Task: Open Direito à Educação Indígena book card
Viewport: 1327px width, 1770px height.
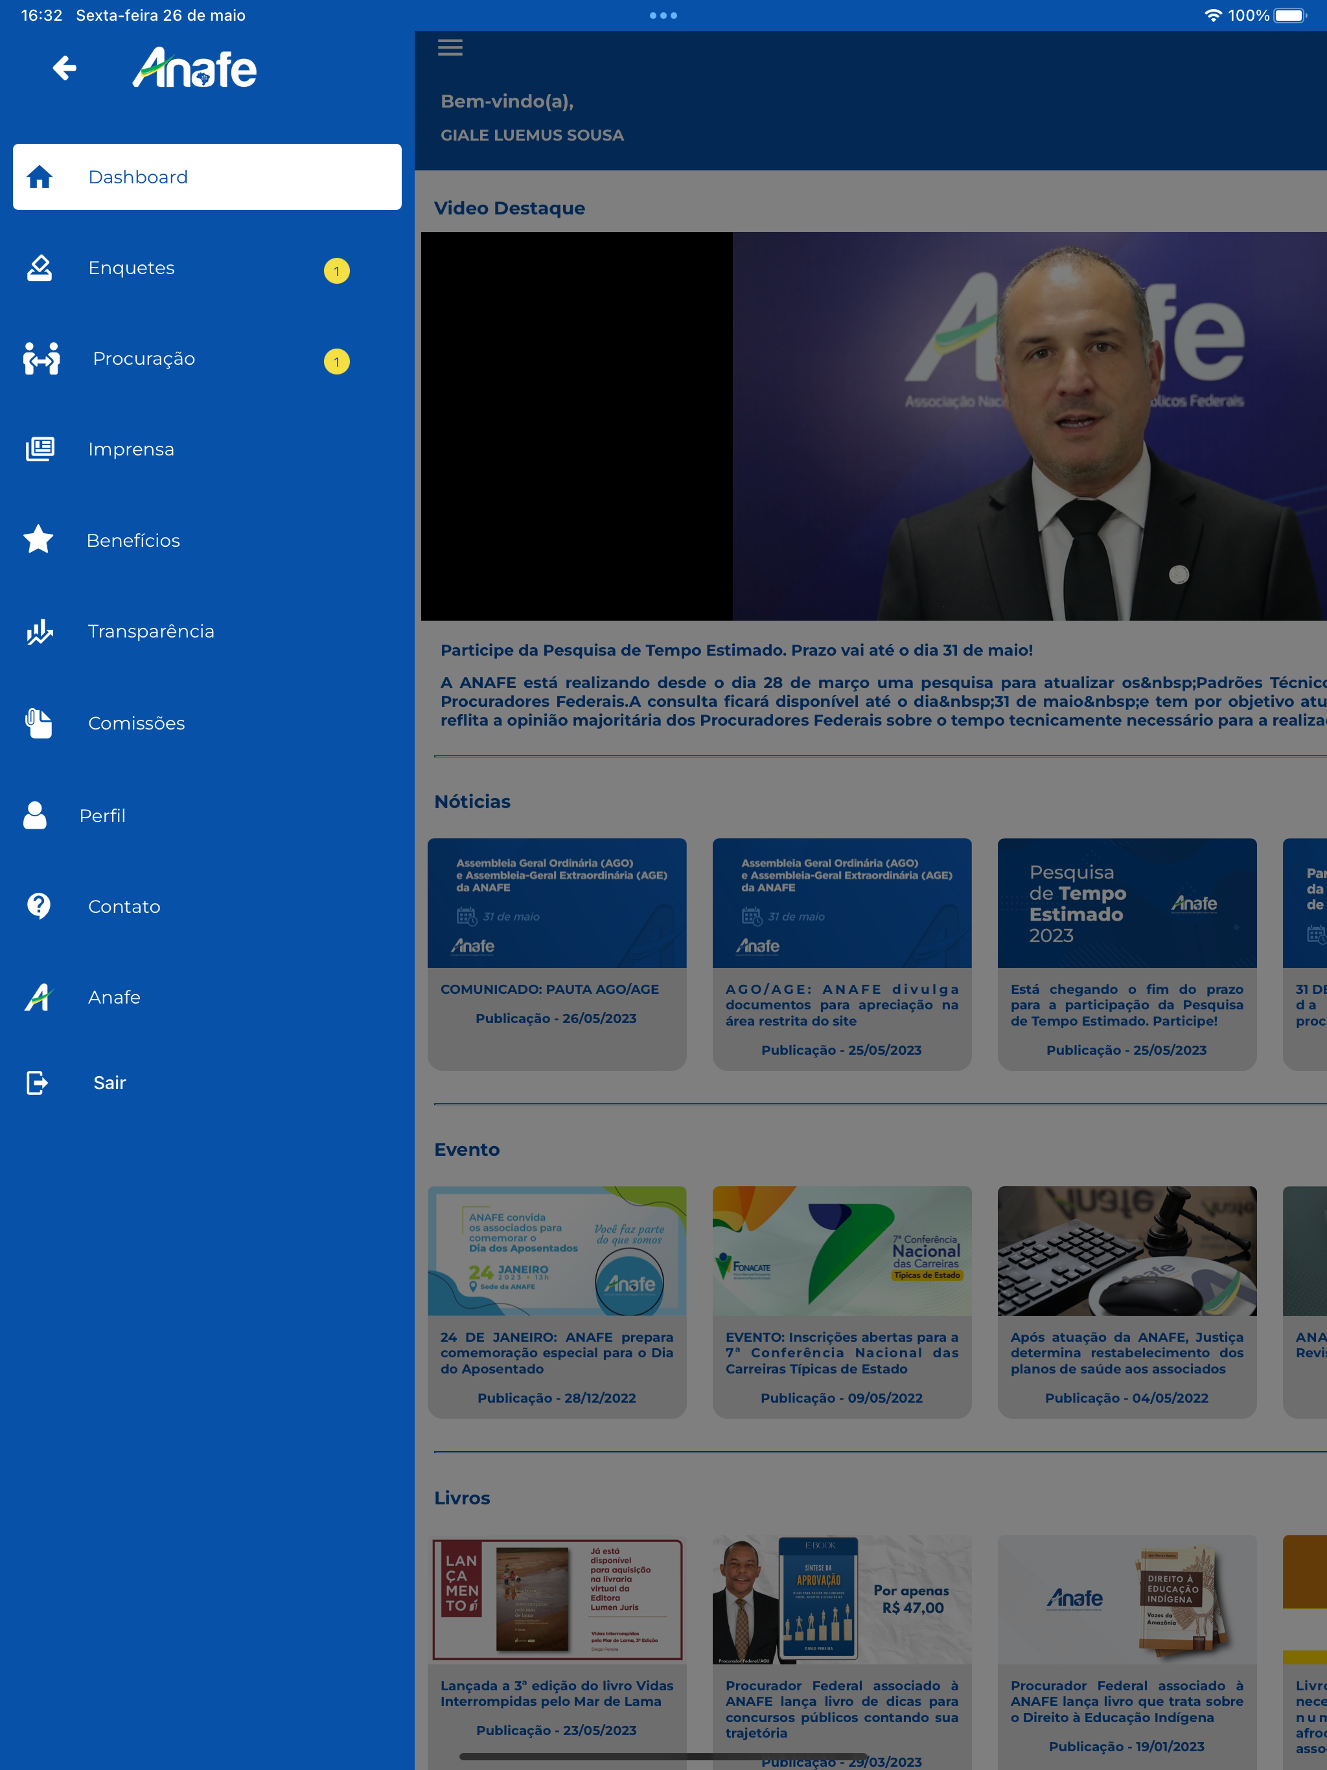Action: 1127,1651
